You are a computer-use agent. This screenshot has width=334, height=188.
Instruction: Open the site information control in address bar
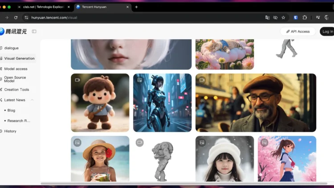coord(26,17)
